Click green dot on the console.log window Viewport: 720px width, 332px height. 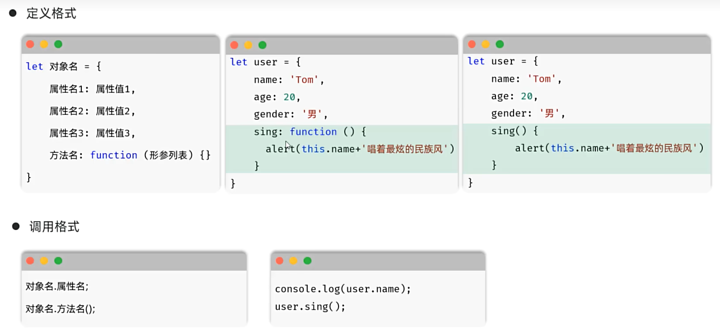coord(308,261)
